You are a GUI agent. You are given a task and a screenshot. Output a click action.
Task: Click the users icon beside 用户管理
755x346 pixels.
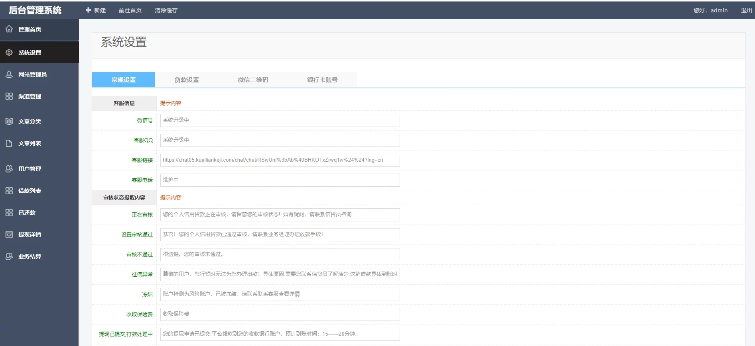click(x=9, y=169)
